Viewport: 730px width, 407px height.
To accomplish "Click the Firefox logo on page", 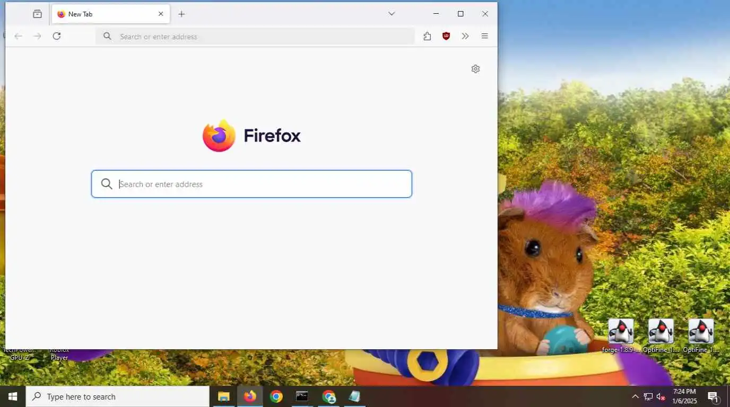I will coord(251,136).
